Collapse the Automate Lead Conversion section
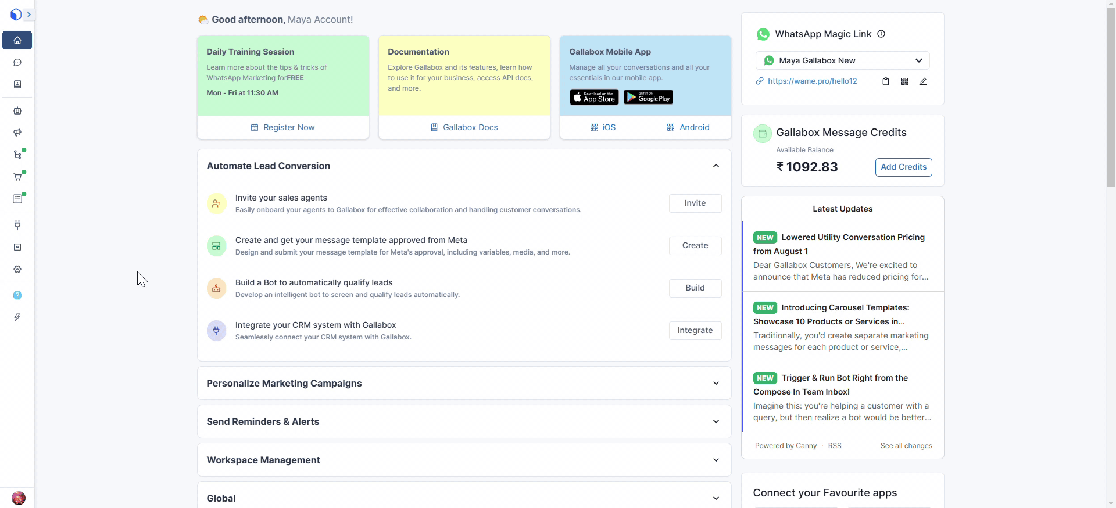 (x=716, y=166)
